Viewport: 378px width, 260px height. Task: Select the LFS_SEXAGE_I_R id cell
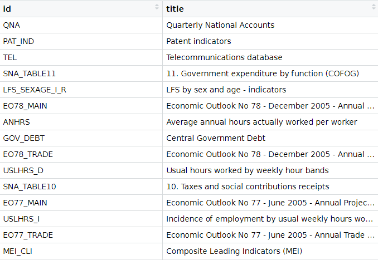click(35, 90)
